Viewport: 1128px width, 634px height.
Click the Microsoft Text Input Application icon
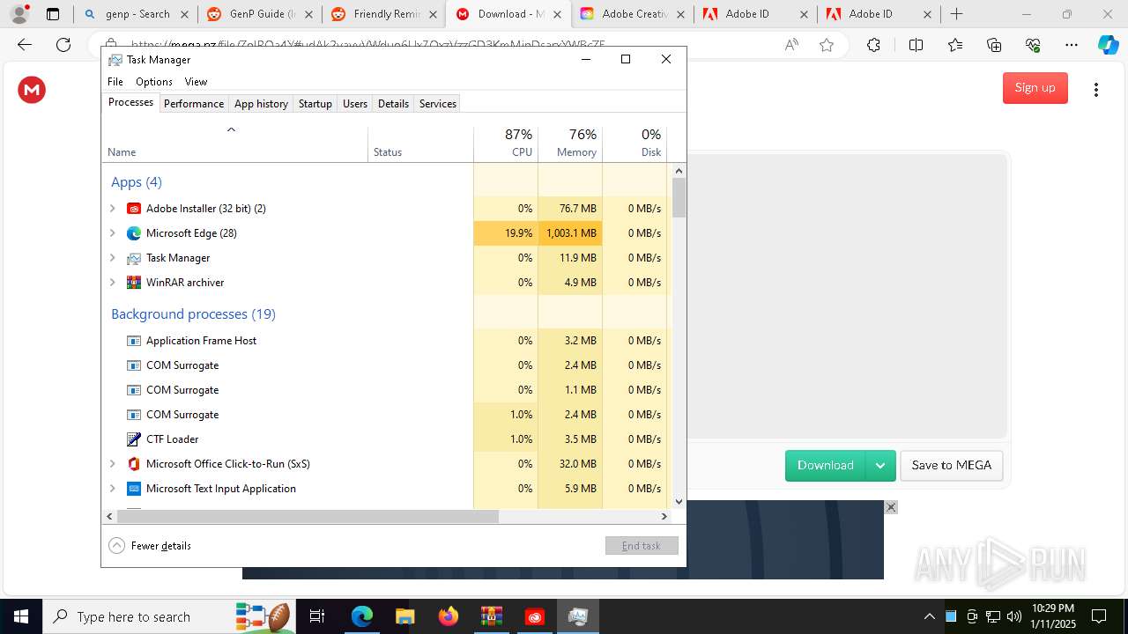pos(134,489)
